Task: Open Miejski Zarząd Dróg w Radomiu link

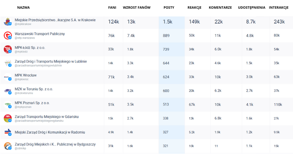Action: pos(50,132)
